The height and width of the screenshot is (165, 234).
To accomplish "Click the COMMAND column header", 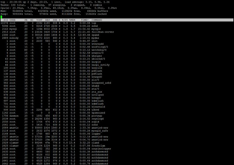I will pos(97,20).
